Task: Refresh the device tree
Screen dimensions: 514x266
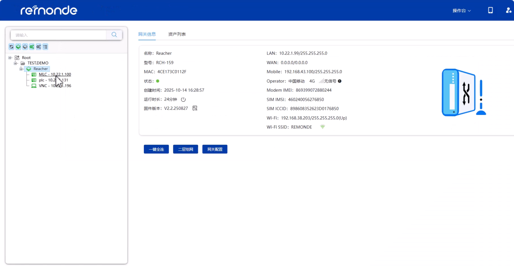Action: click(11, 47)
